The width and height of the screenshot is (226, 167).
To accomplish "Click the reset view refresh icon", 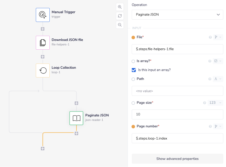I will (x=120, y=16).
